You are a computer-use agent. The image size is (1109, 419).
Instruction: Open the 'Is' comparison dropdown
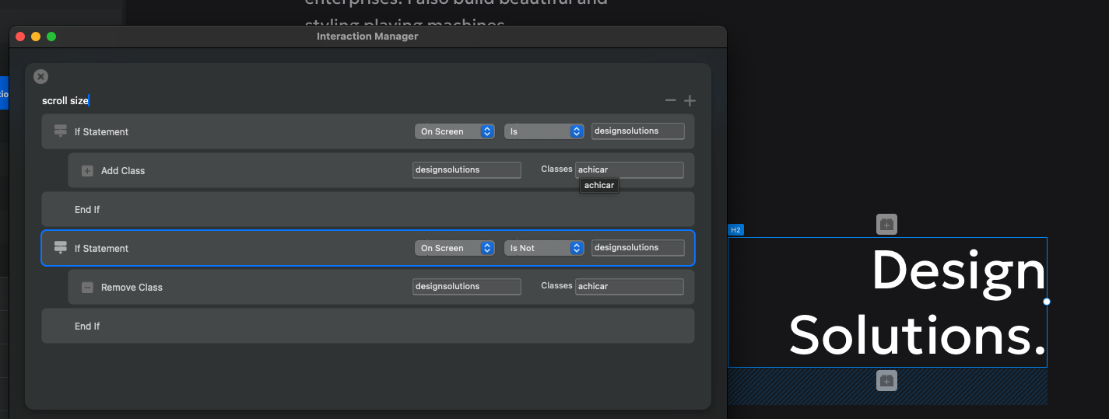coord(544,131)
